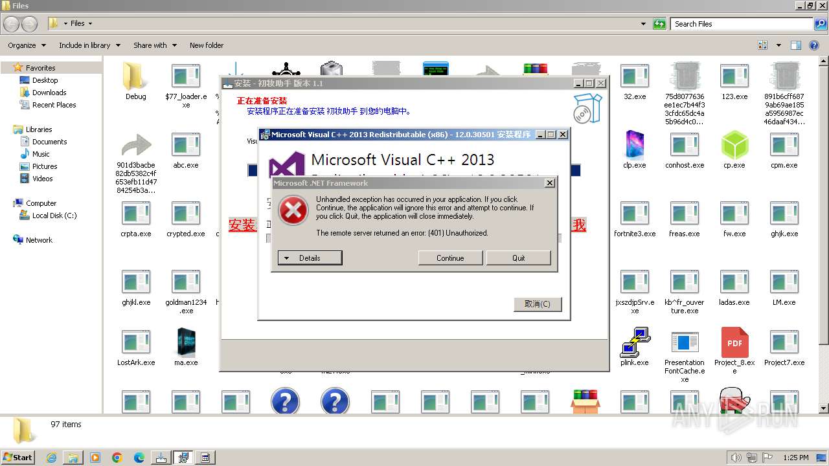Click the taskbar clock showing 1:25 PM
The image size is (829, 466).
pyautogui.click(x=795, y=458)
